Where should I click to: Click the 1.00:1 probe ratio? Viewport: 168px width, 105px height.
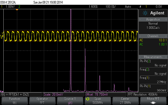coord(163,45)
